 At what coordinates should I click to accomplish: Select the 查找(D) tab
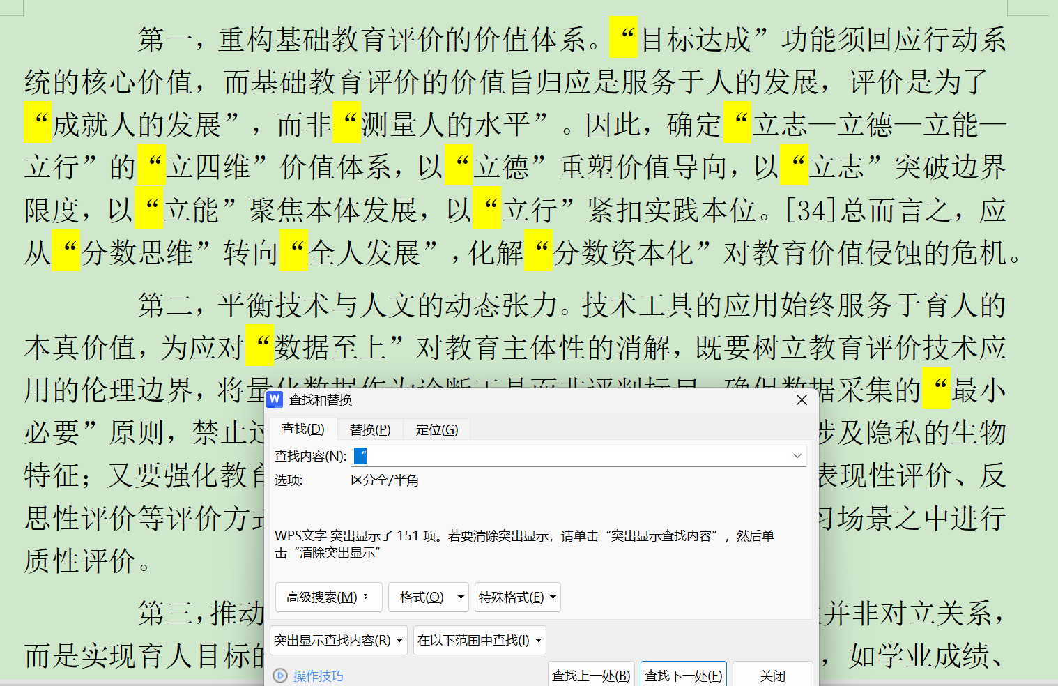pyautogui.click(x=302, y=429)
